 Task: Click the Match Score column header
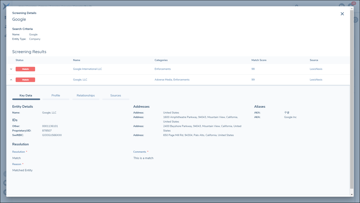point(259,60)
